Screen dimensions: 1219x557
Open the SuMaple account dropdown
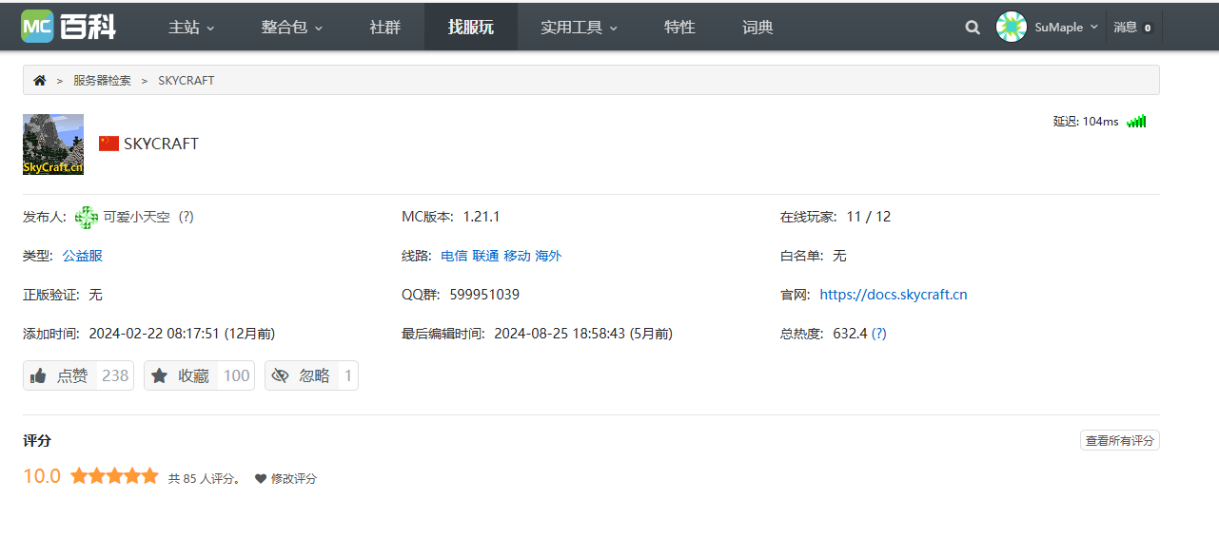[x=1067, y=28]
